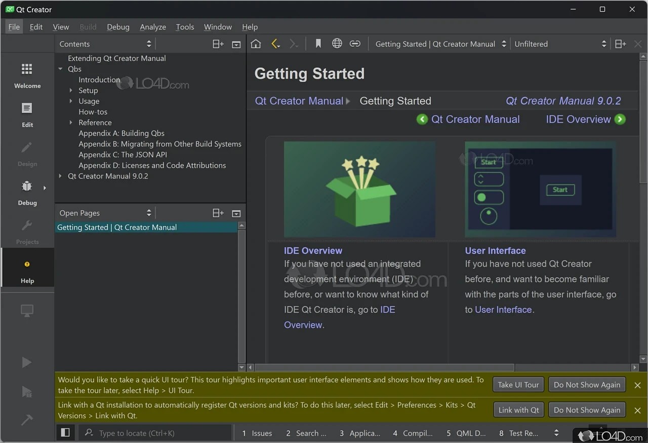Click the Qt Creator Manual 9.0.2 link
The image size is (648, 443).
point(563,101)
